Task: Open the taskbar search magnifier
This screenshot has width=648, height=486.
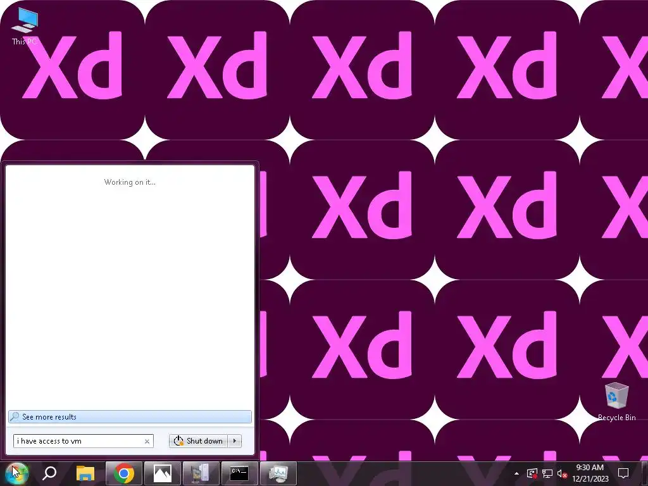Action: 49,473
